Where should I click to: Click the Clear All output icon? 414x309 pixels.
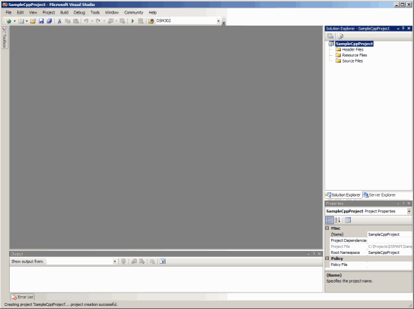[x=152, y=262]
